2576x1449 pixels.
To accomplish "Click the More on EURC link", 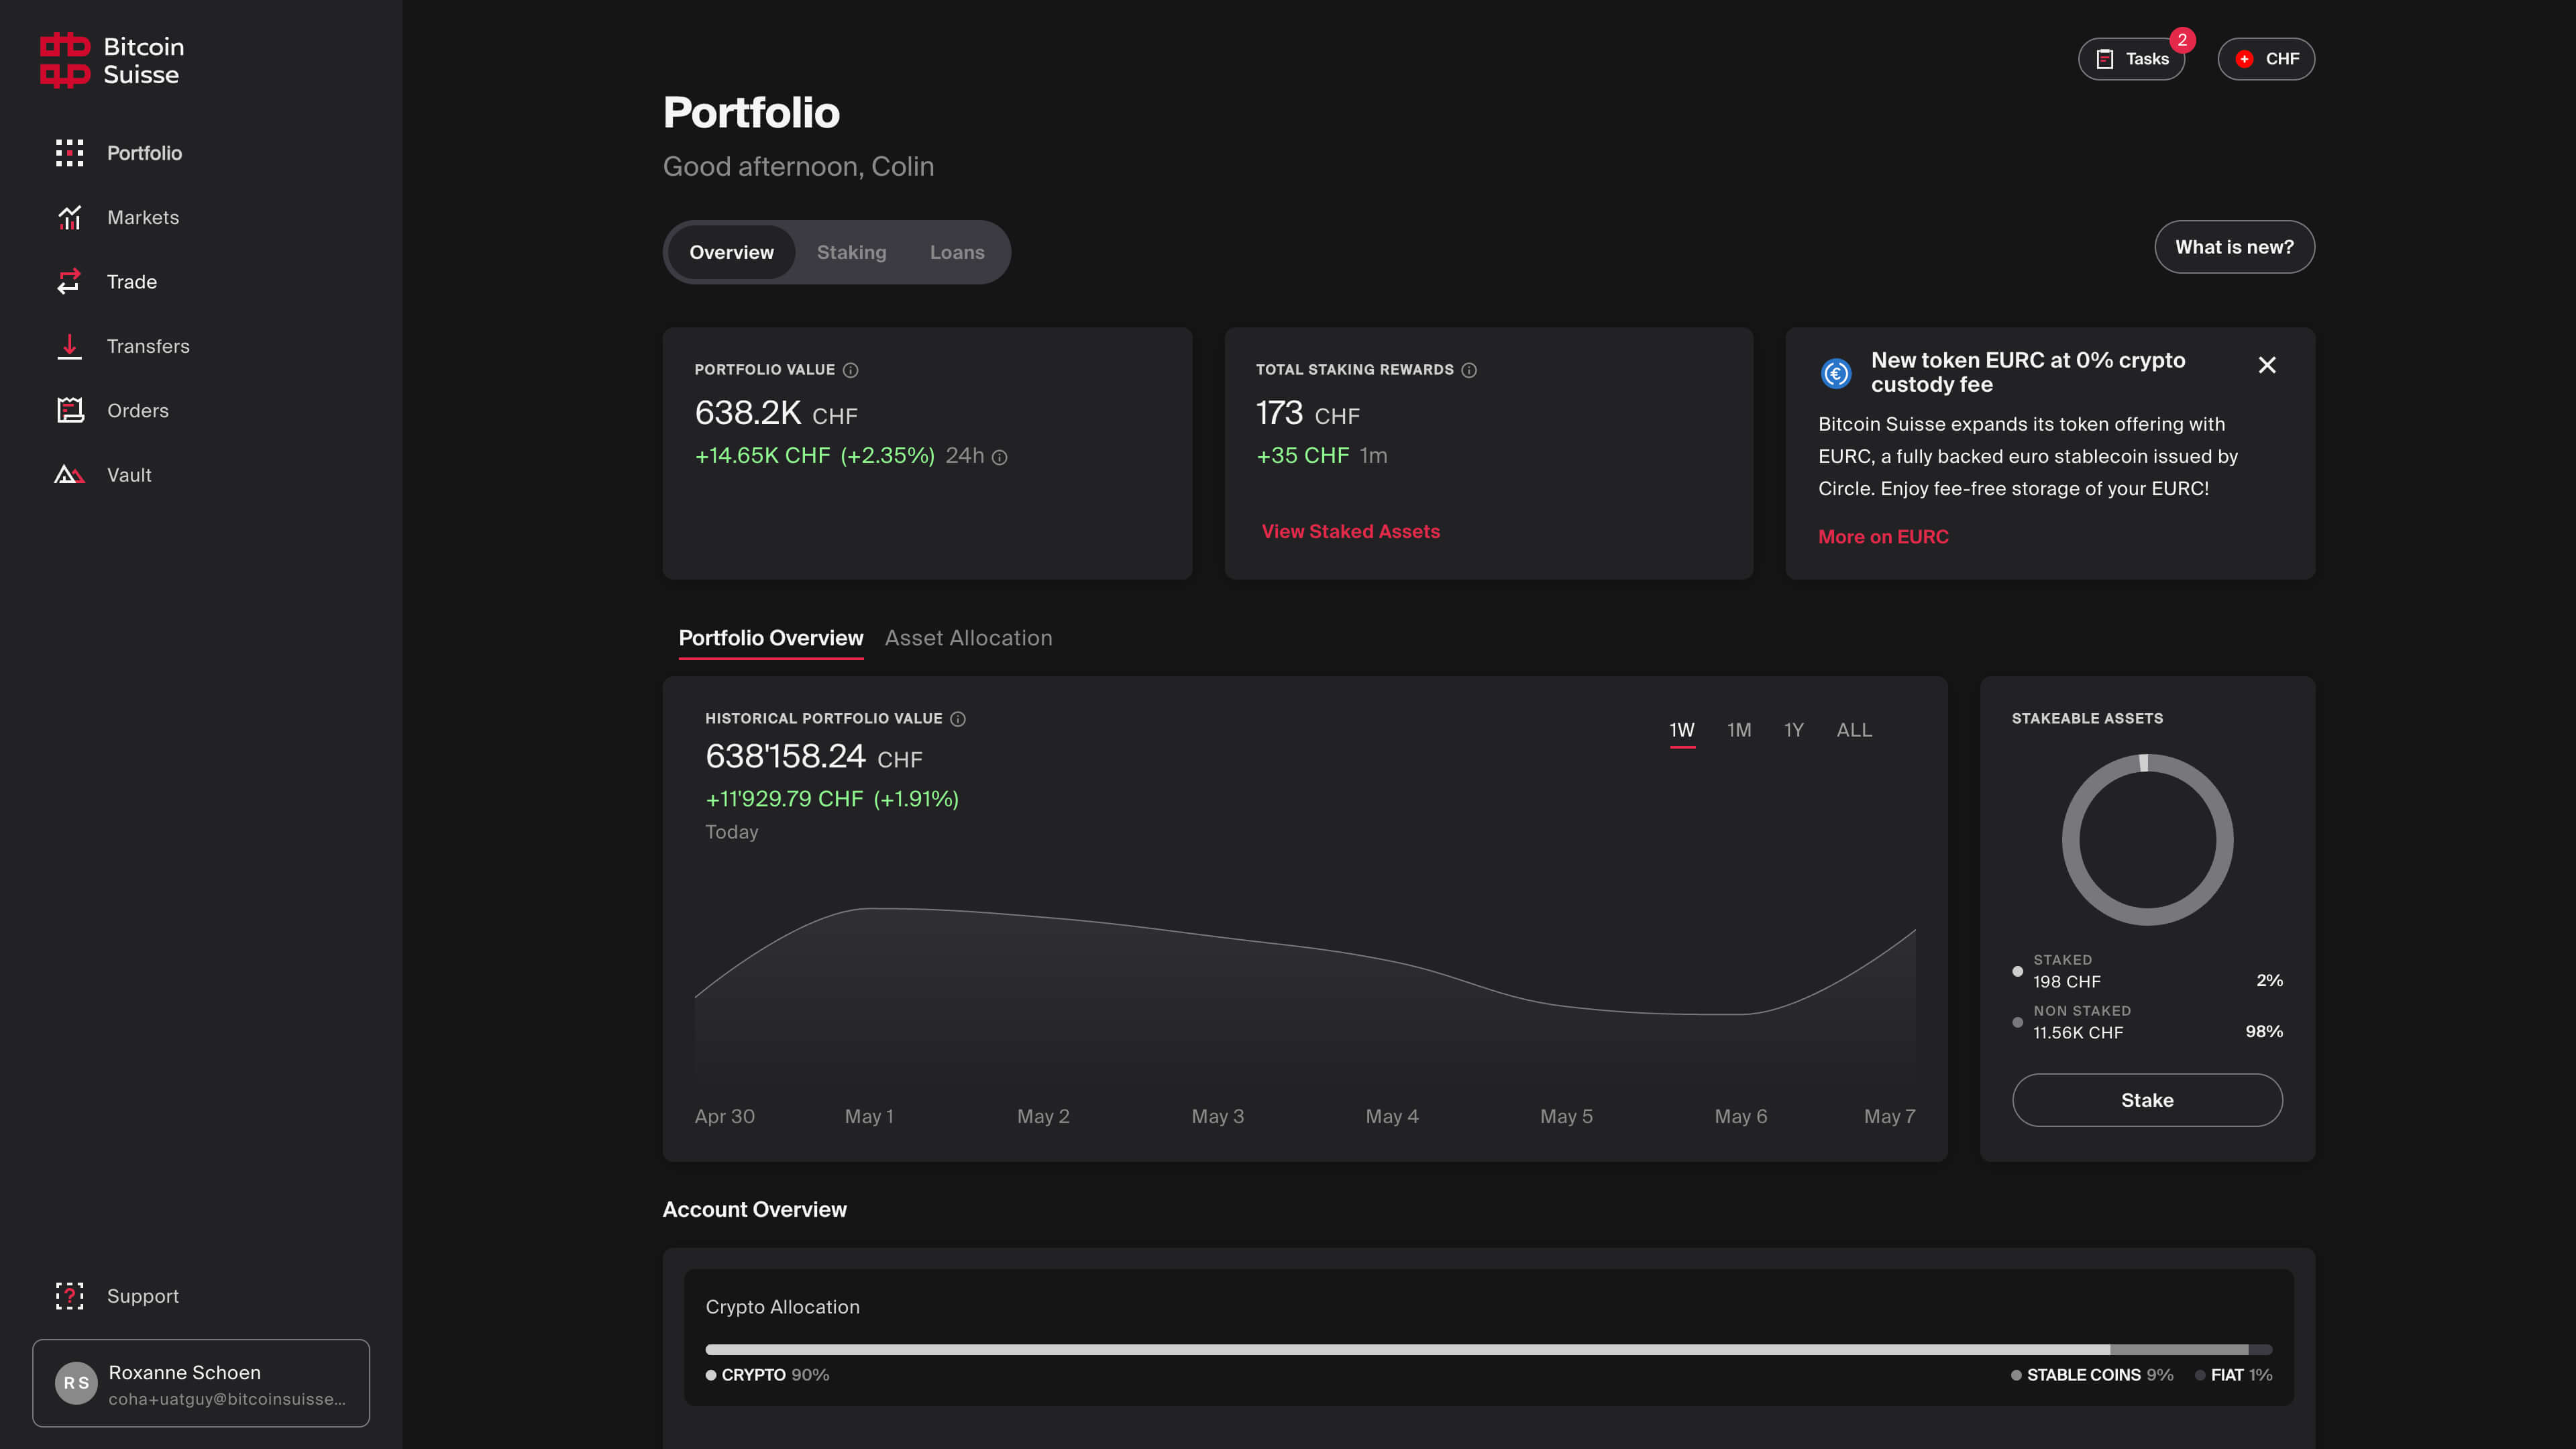I will [1883, 537].
